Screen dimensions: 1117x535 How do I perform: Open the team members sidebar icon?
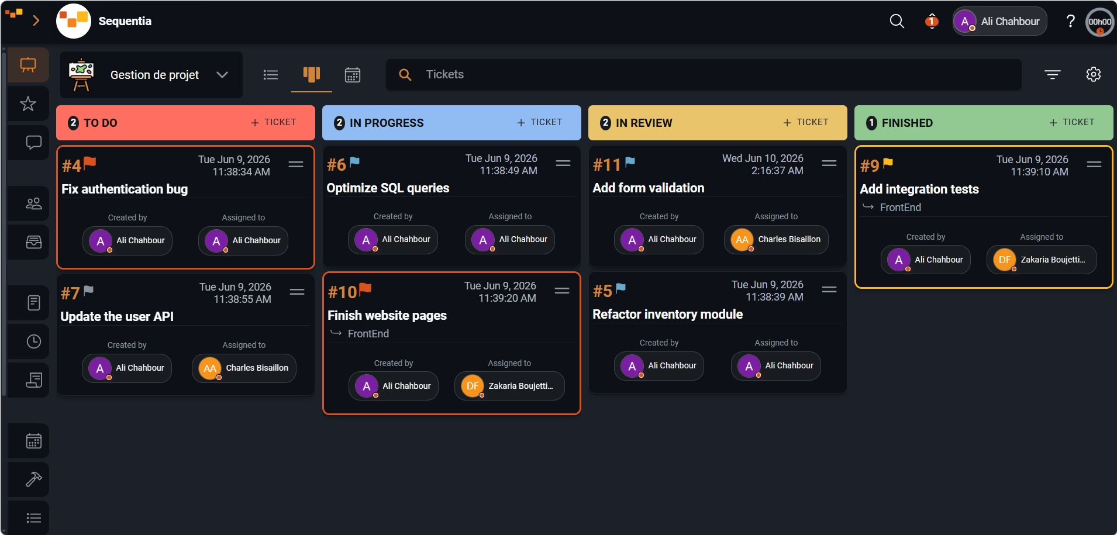coord(33,203)
